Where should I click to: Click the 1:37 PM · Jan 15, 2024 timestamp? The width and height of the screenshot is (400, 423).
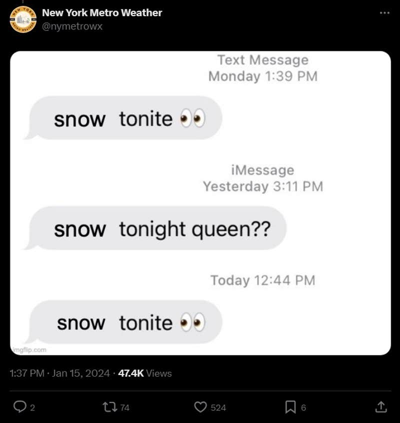59,373
